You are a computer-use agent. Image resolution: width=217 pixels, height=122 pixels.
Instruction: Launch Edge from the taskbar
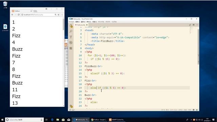tap(52, 120)
